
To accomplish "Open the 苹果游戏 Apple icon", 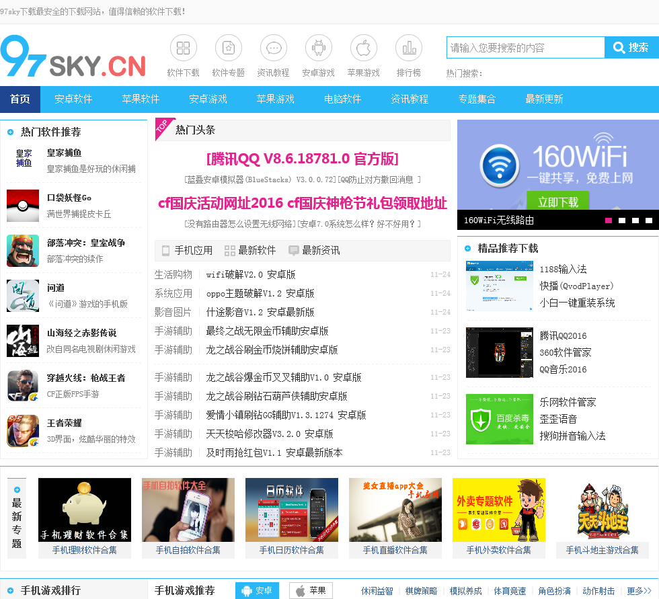I will (x=364, y=48).
